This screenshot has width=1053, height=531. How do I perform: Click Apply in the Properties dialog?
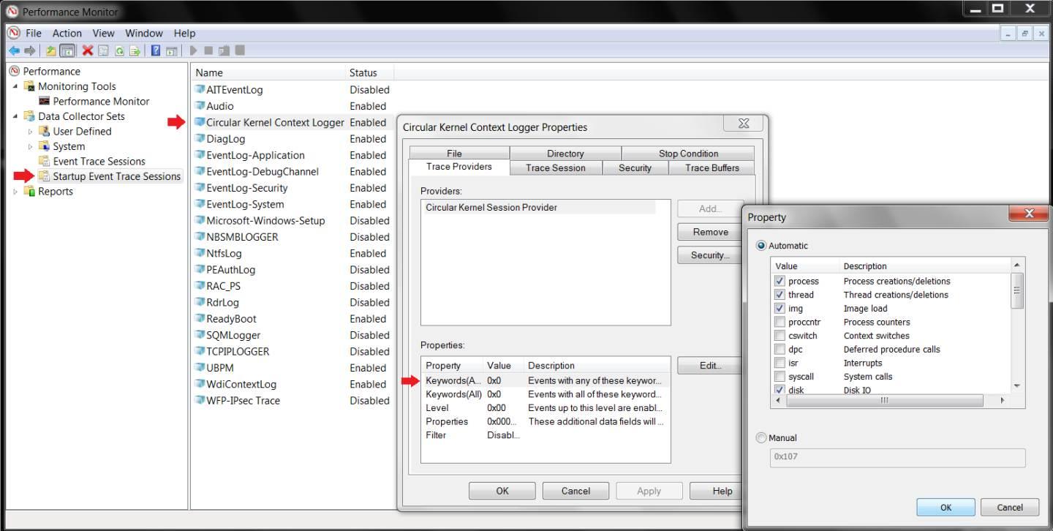click(x=648, y=490)
